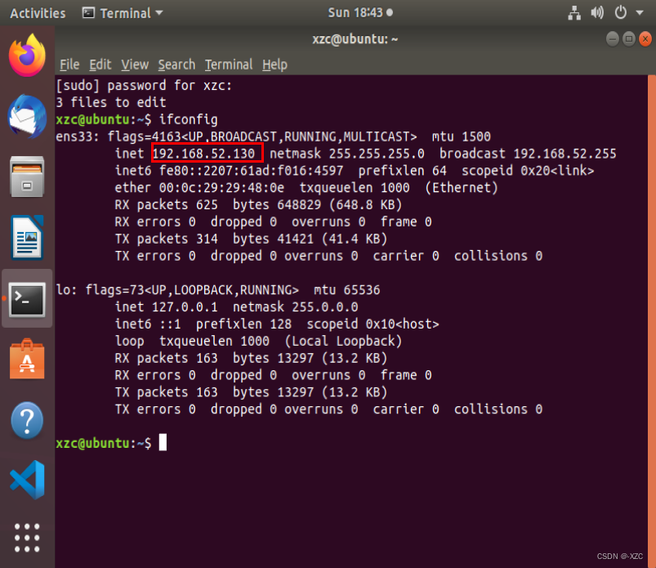Open the File menu in Terminal

click(x=69, y=65)
